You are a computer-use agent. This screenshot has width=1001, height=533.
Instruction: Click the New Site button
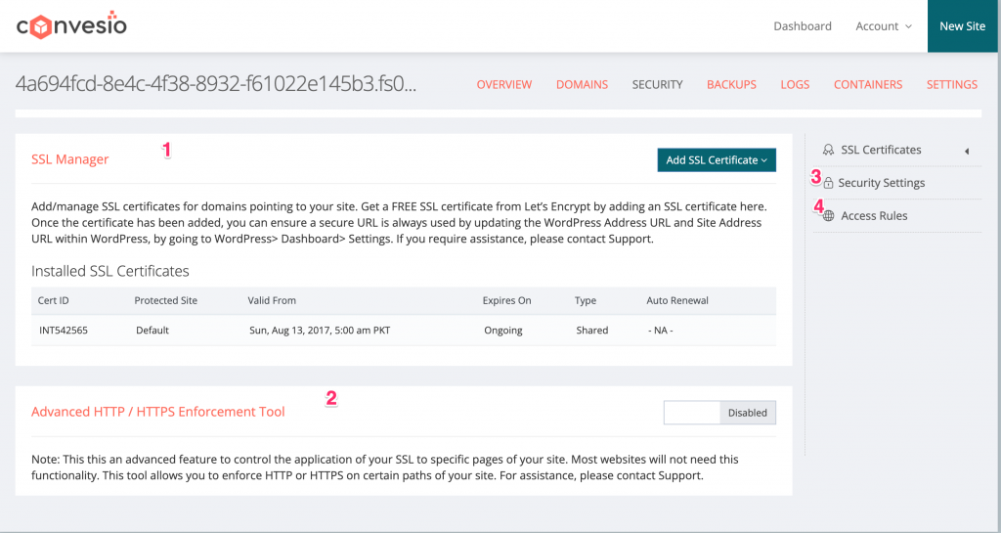(962, 26)
